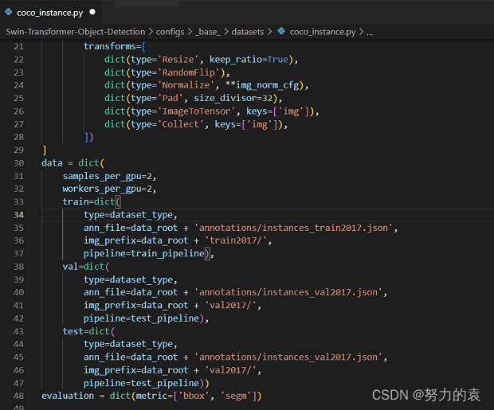Click the 'ImageToTensor' string
The image size is (494, 410).
[197, 111]
